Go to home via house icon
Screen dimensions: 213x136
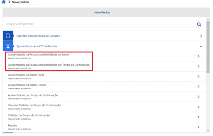[x=4, y=2]
